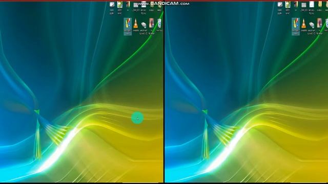Open the gray mouse-shaped icon on right desktop
The height and width of the screenshot is (184, 328).
pyautogui.click(x=312, y=25)
